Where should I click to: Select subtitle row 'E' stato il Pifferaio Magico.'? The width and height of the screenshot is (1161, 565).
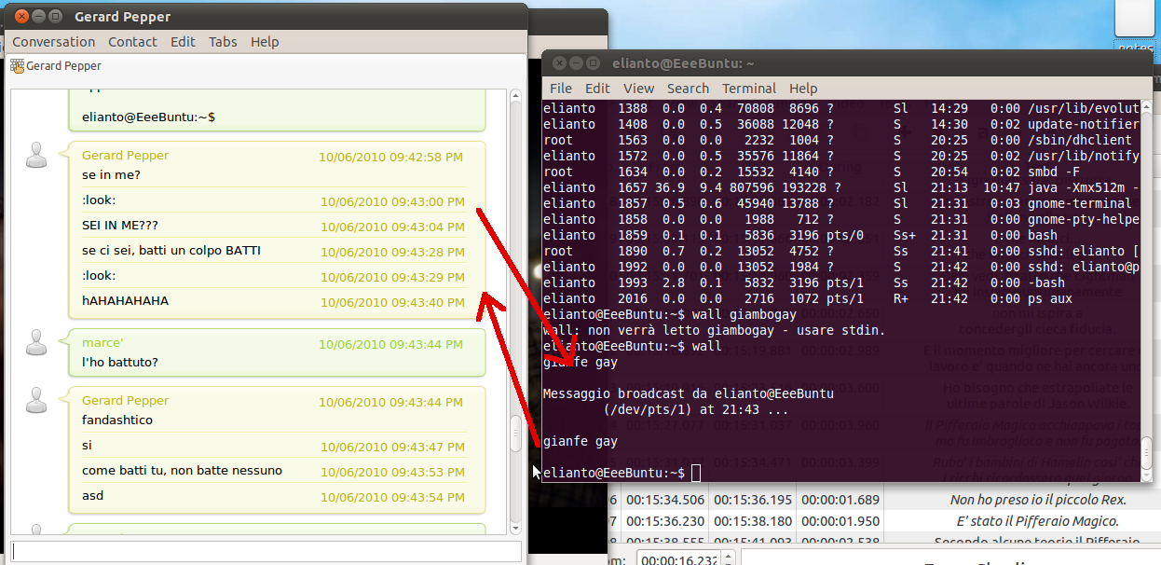[1022, 521]
